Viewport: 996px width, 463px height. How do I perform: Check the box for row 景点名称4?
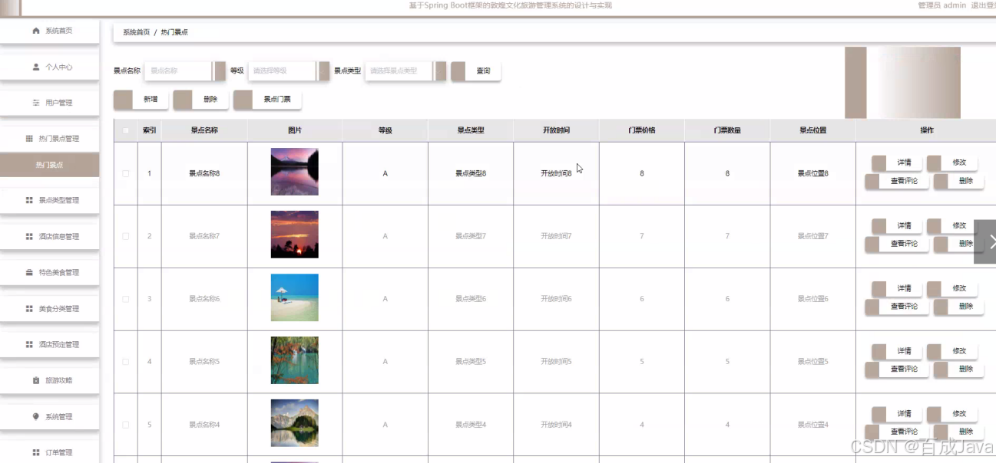[x=126, y=425]
